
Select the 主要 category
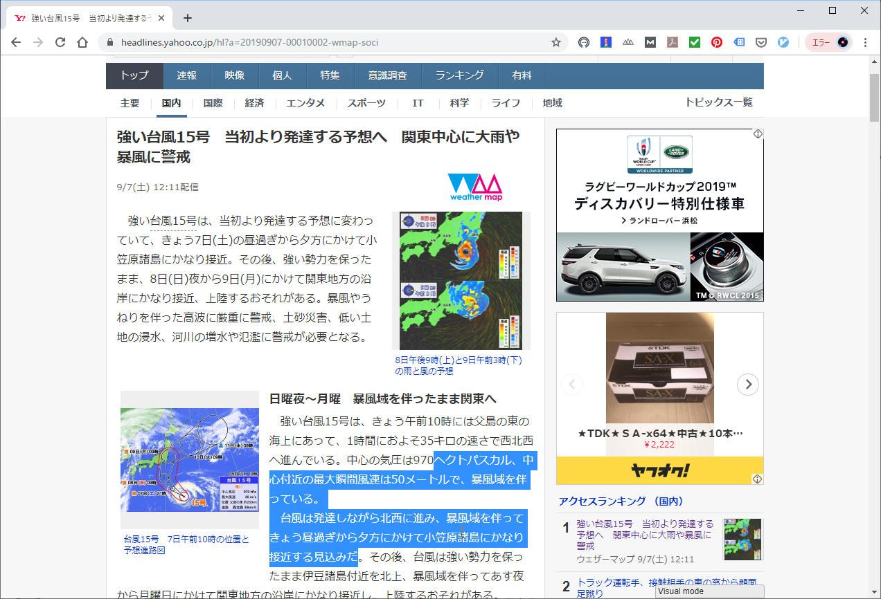coord(130,103)
